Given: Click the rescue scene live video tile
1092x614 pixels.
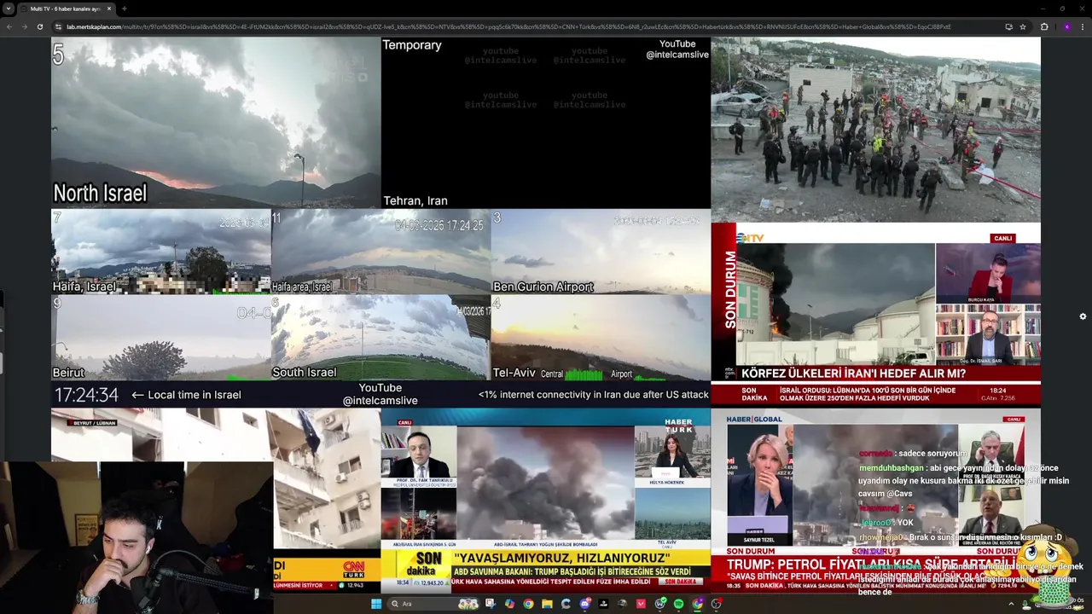Looking at the screenshot, I should 875,130.
